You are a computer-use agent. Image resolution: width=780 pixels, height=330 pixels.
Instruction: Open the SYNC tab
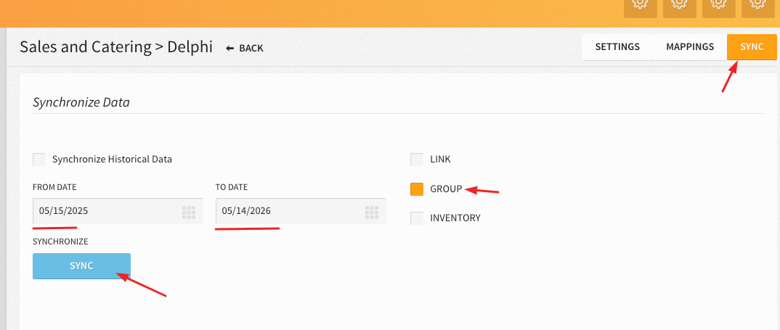click(752, 47)
